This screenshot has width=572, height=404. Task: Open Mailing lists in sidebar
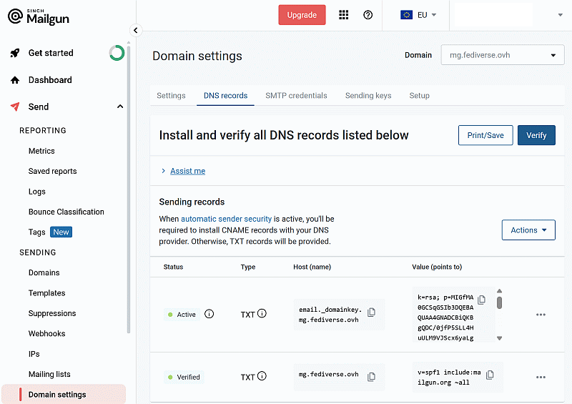click(x=49, y=374)
